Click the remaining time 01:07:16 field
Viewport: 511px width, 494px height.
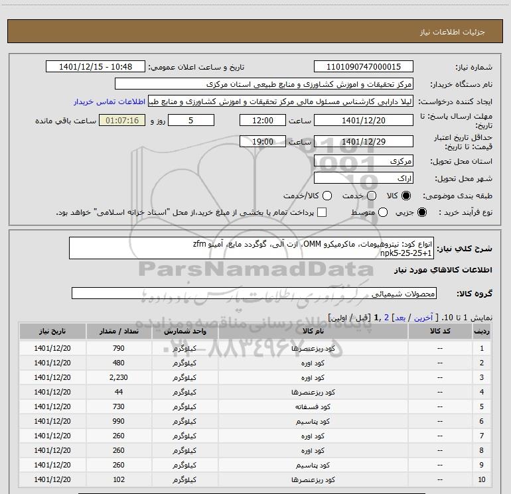(x=122, y=120)
